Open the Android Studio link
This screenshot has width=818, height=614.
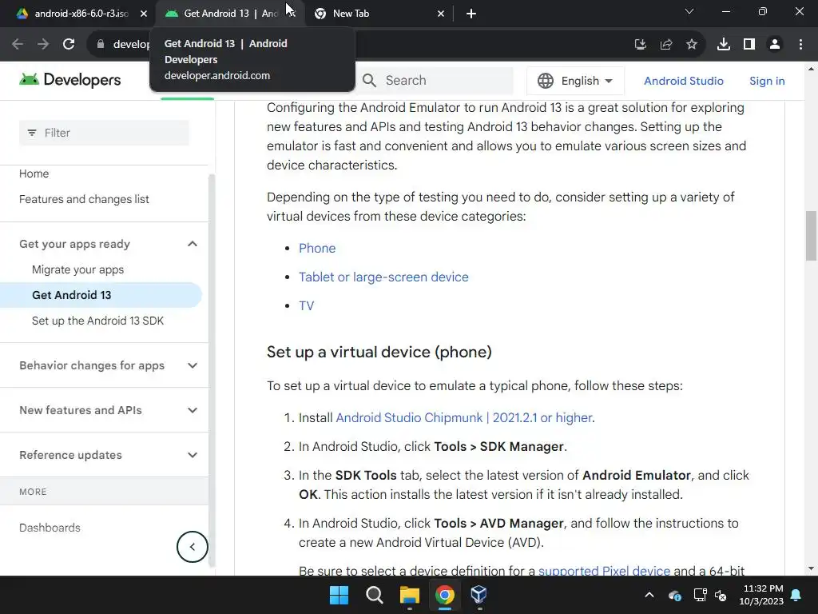click(684, 81)
